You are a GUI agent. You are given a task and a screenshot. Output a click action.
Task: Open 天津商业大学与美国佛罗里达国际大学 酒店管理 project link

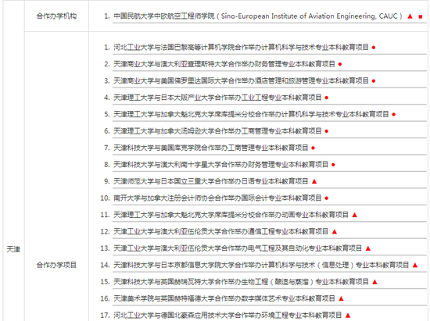pyautogui.click(x=241, y=80)
